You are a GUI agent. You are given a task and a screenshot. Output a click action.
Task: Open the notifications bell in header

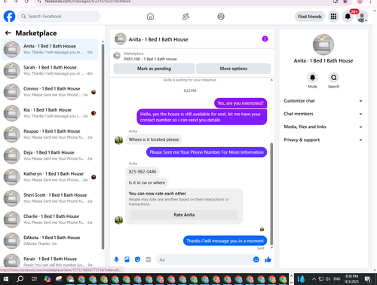tap(348, 17)
